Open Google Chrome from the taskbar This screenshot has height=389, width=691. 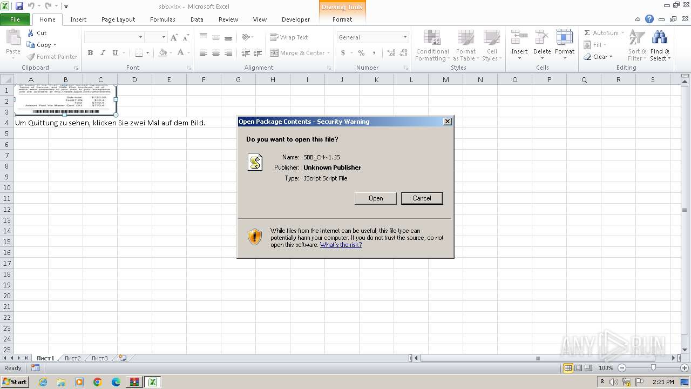(97, 382)
